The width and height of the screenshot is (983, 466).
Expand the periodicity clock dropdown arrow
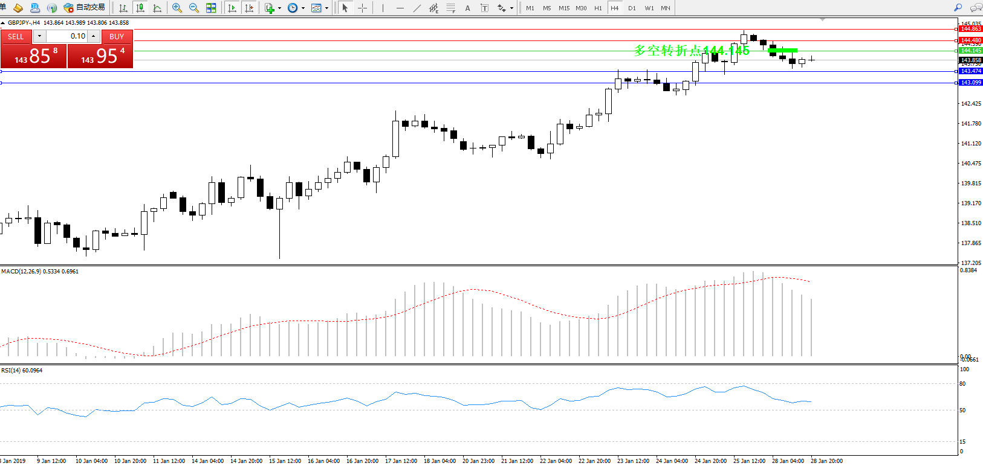(x=303, y=8)
